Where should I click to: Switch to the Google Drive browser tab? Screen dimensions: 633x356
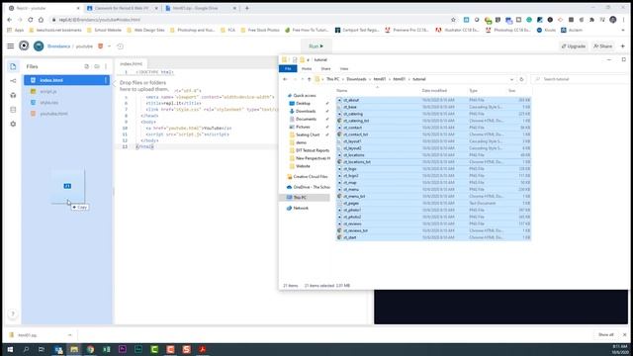[201, 8]
